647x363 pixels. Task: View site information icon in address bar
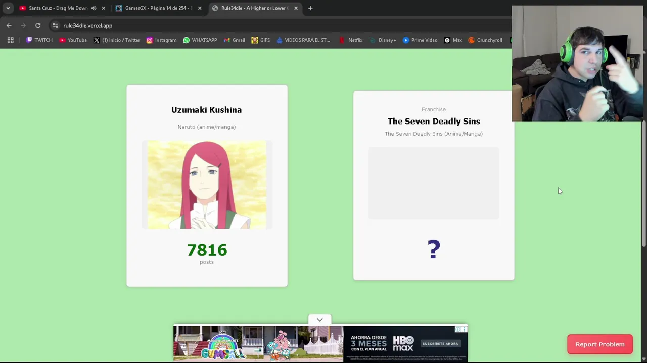(55, 25)
